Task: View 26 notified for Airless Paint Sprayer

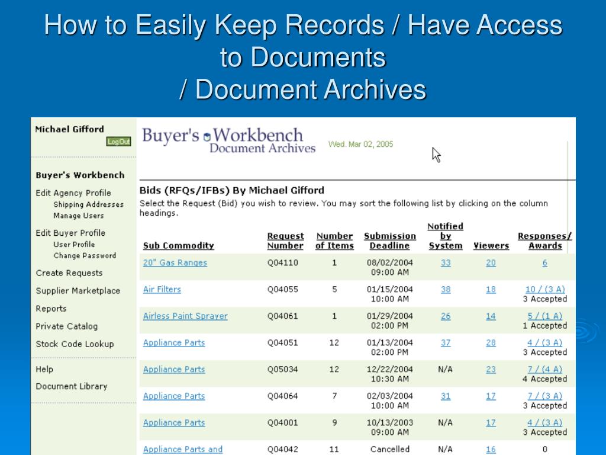Action: pos(446,316)
